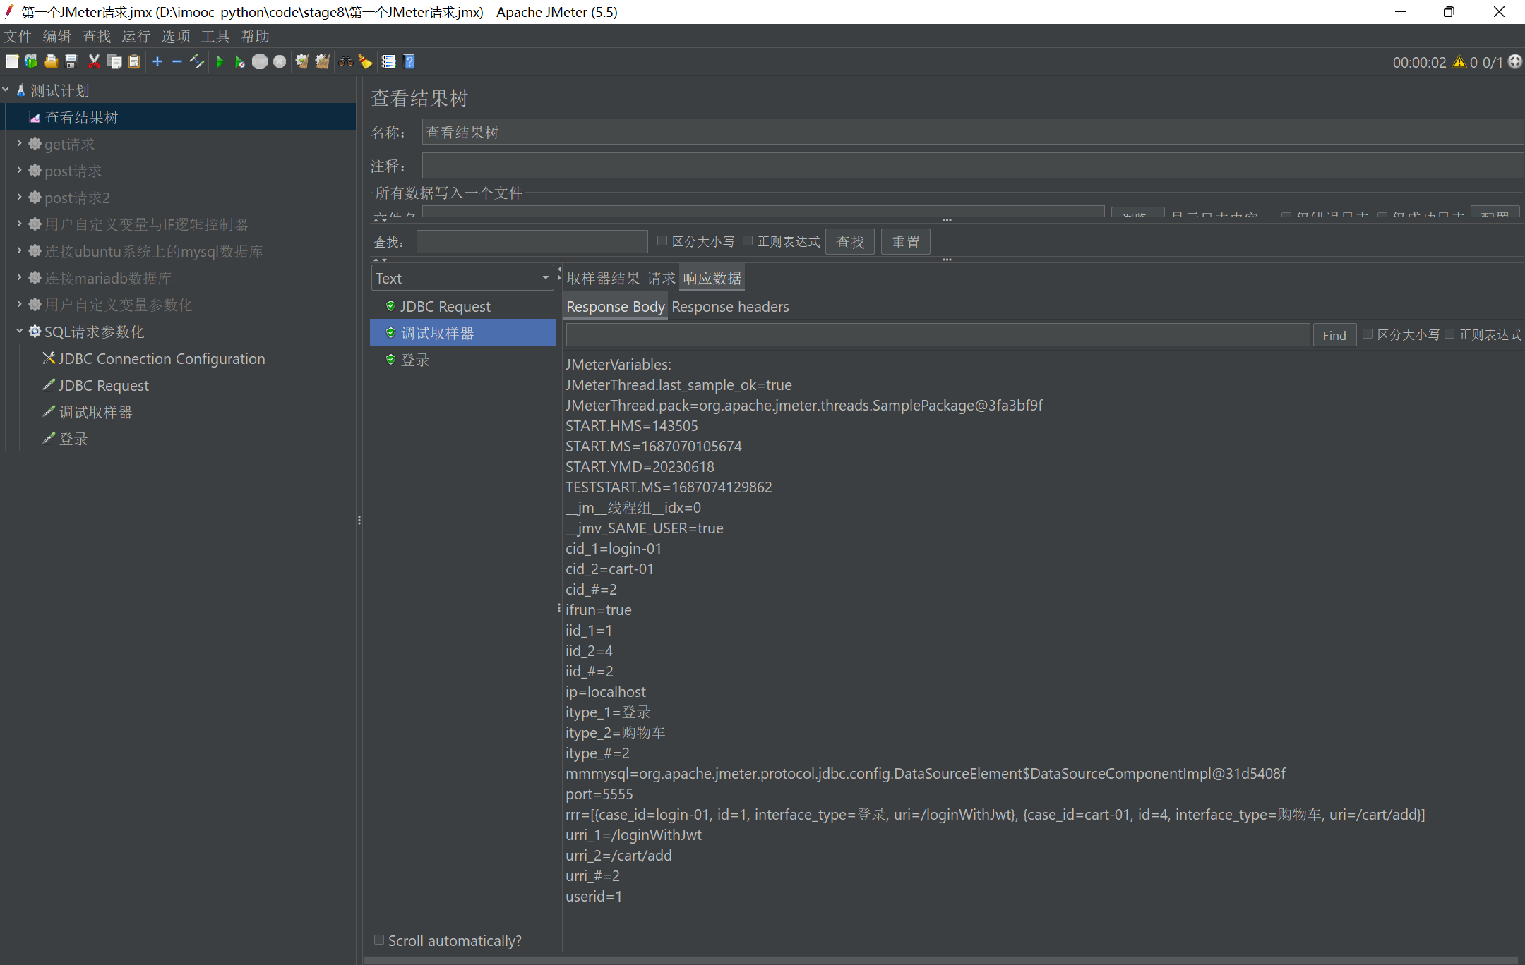
Task: Click the Clear All double-broom icon
Action: point(322,62)
